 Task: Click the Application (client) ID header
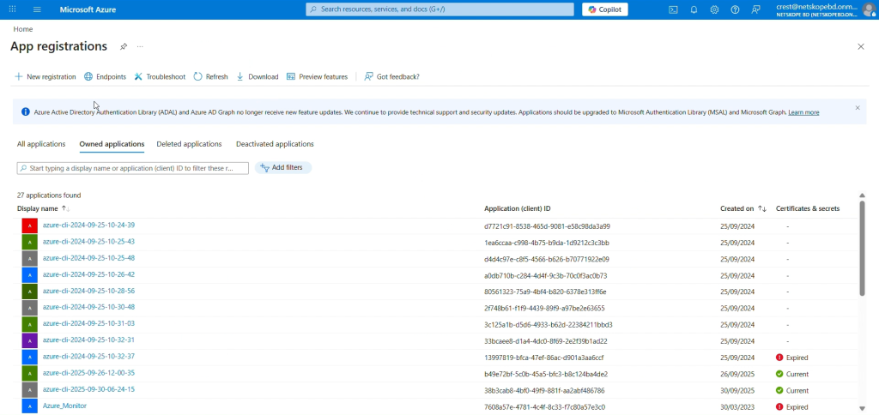(517, 208)
